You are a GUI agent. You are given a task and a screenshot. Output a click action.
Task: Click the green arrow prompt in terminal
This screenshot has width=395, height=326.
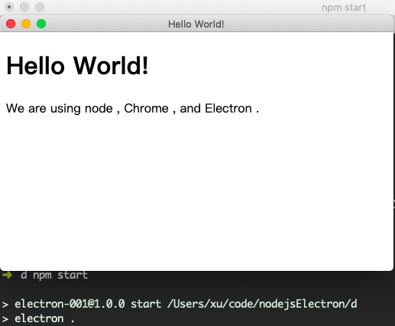pyautogui.click(x=7, y=275)
